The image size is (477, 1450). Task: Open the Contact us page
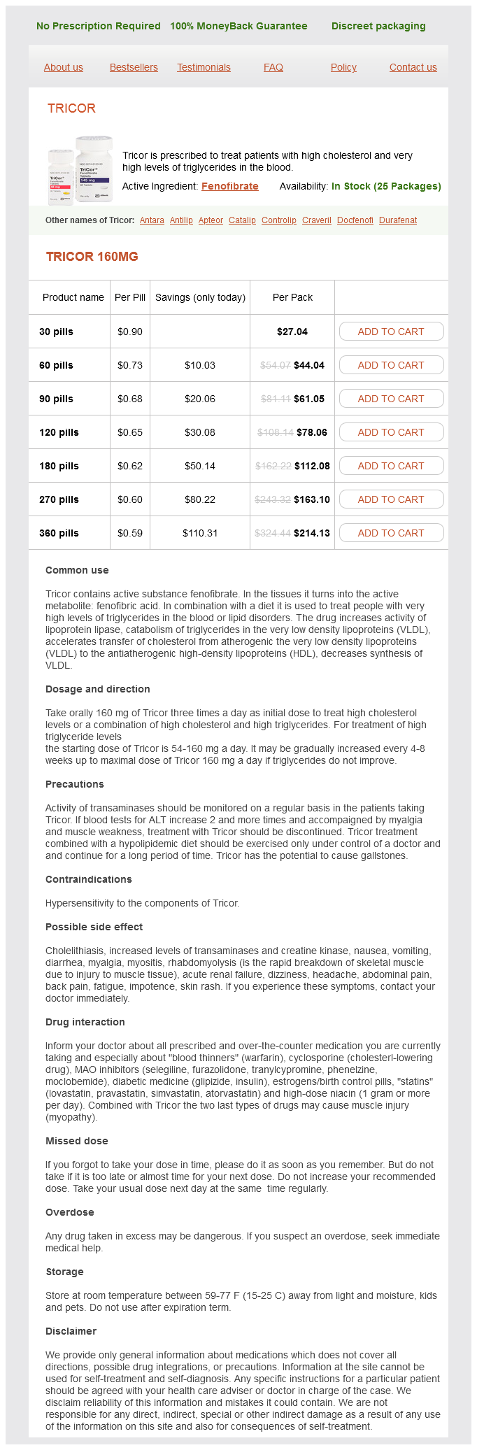(413, 67)
